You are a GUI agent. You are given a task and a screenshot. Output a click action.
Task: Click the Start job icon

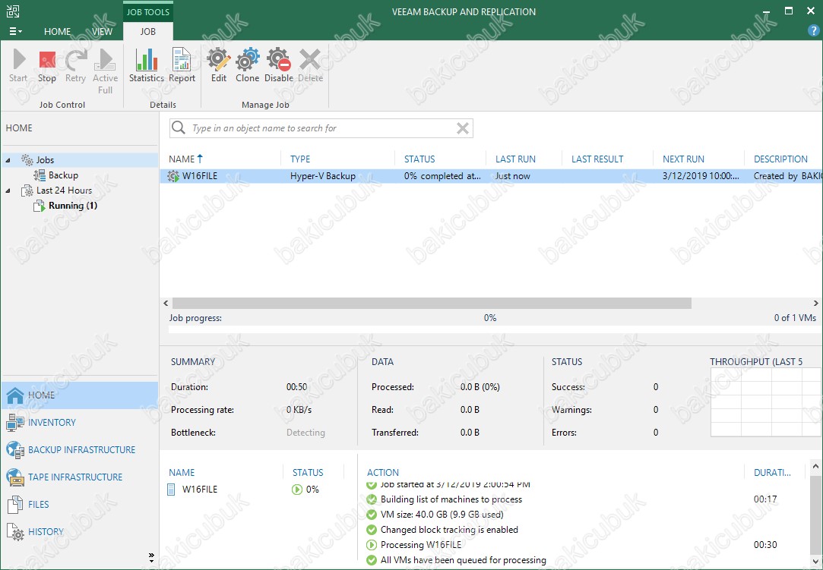tap(18, 65)
